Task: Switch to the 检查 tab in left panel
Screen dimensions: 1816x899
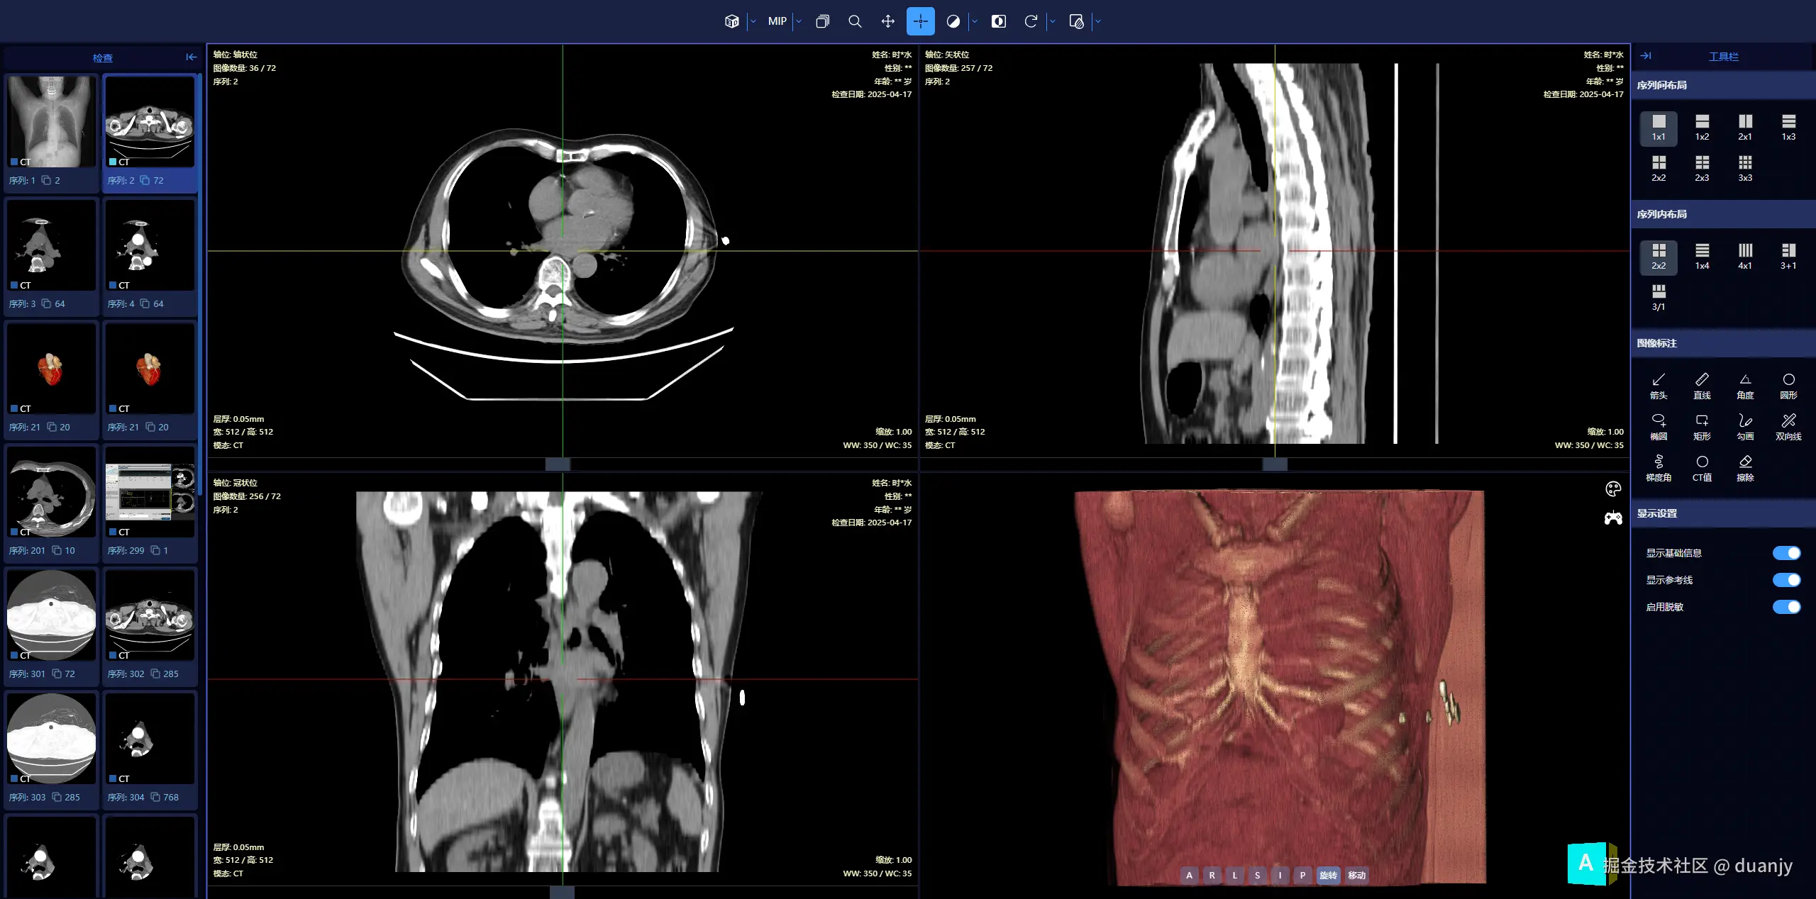Action: pyautogui.click(x=103, y=58)
